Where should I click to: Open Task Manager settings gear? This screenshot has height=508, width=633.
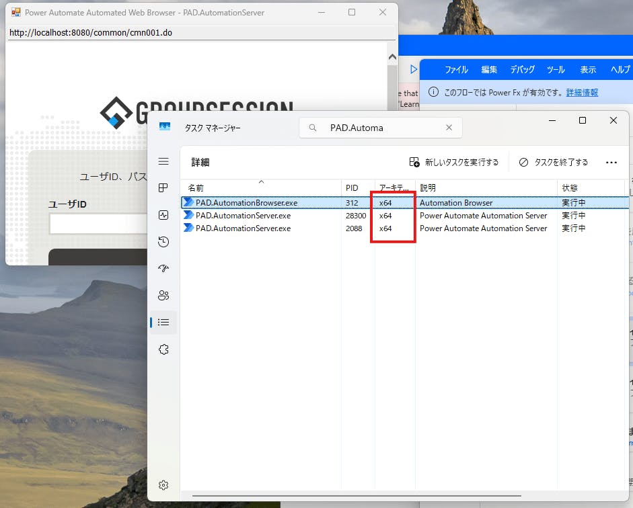163,485
